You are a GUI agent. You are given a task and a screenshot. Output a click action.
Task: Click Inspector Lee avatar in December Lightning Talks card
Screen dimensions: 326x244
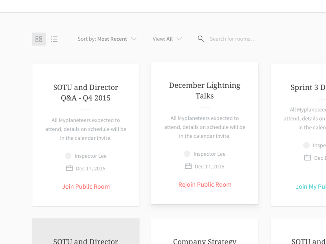pos(187,154)
